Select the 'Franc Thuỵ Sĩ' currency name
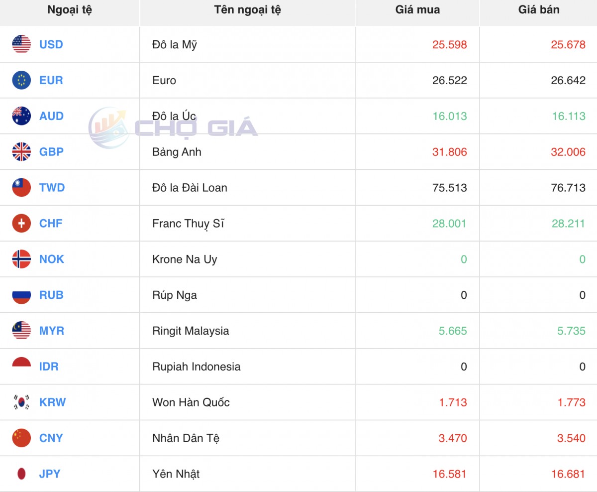The width and height of the screenshot is (597, 492). (188, 224)
